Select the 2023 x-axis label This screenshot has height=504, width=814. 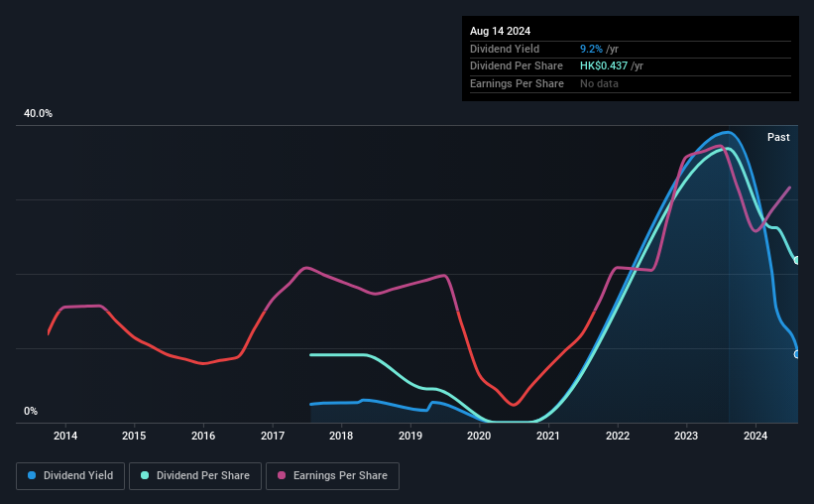(x=686, y=436)
